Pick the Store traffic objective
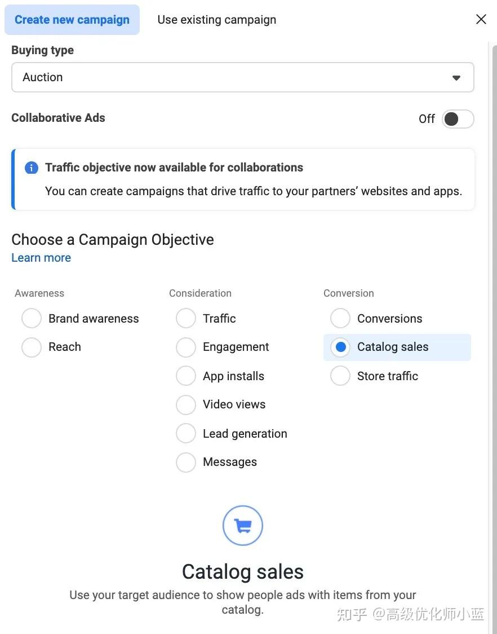The height and width of the screenshot is (634, 497). coord(340,376)
